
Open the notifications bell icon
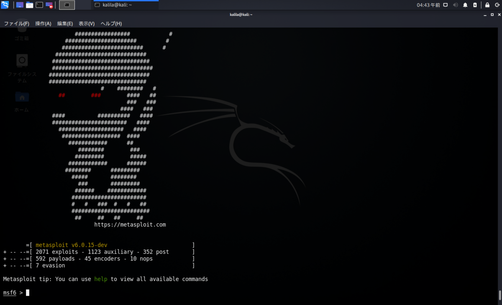(x=465, y=5)
